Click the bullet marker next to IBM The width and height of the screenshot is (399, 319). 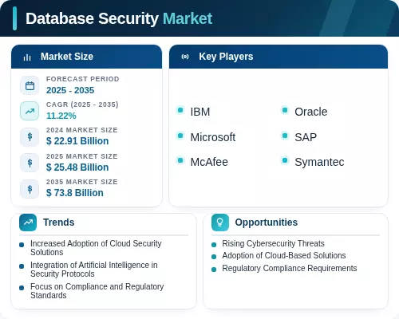[x=180, y=110]
